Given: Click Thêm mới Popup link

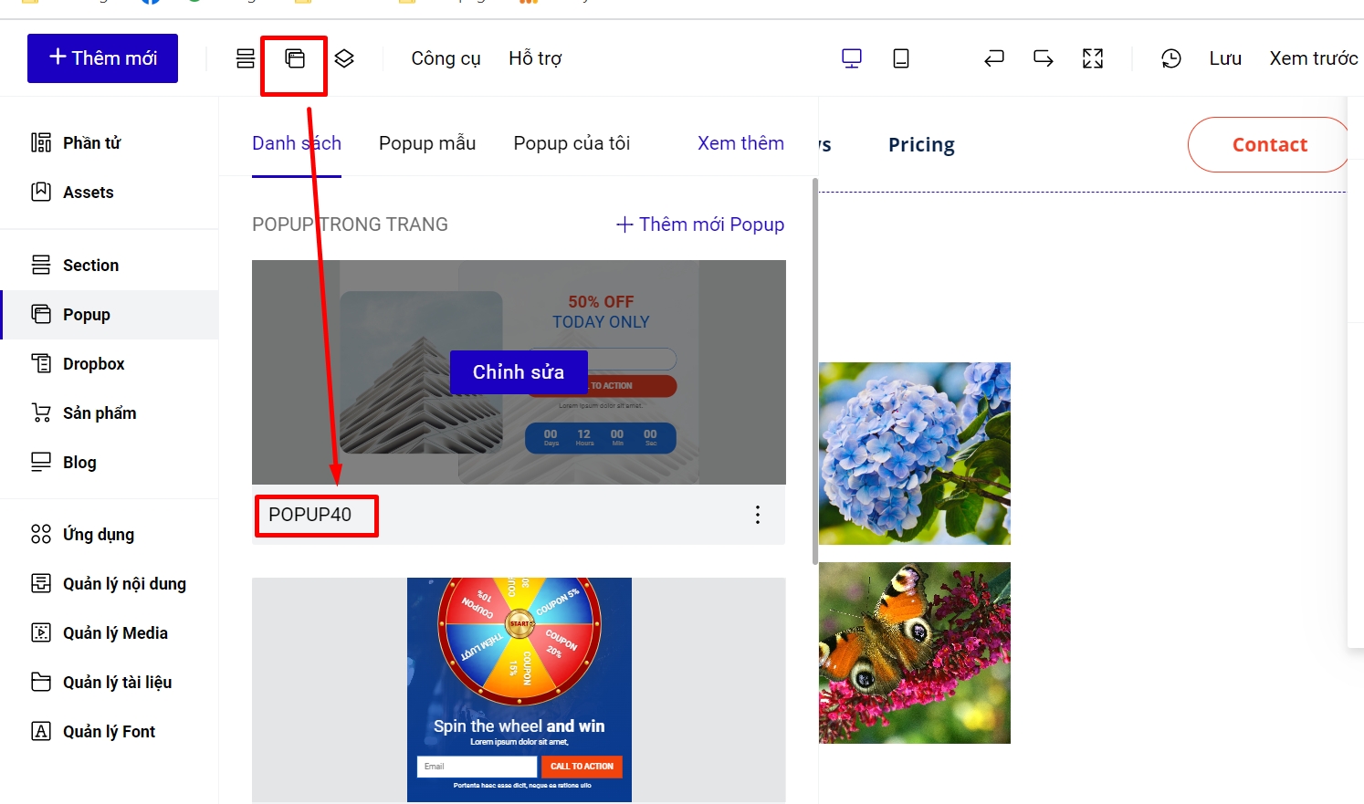Looking at the screenshot, I should click(700, 224).
